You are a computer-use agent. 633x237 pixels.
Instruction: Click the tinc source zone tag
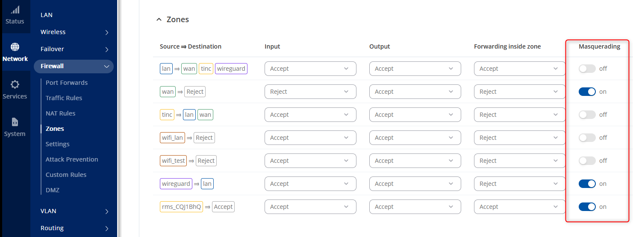[x=167, y=115]
